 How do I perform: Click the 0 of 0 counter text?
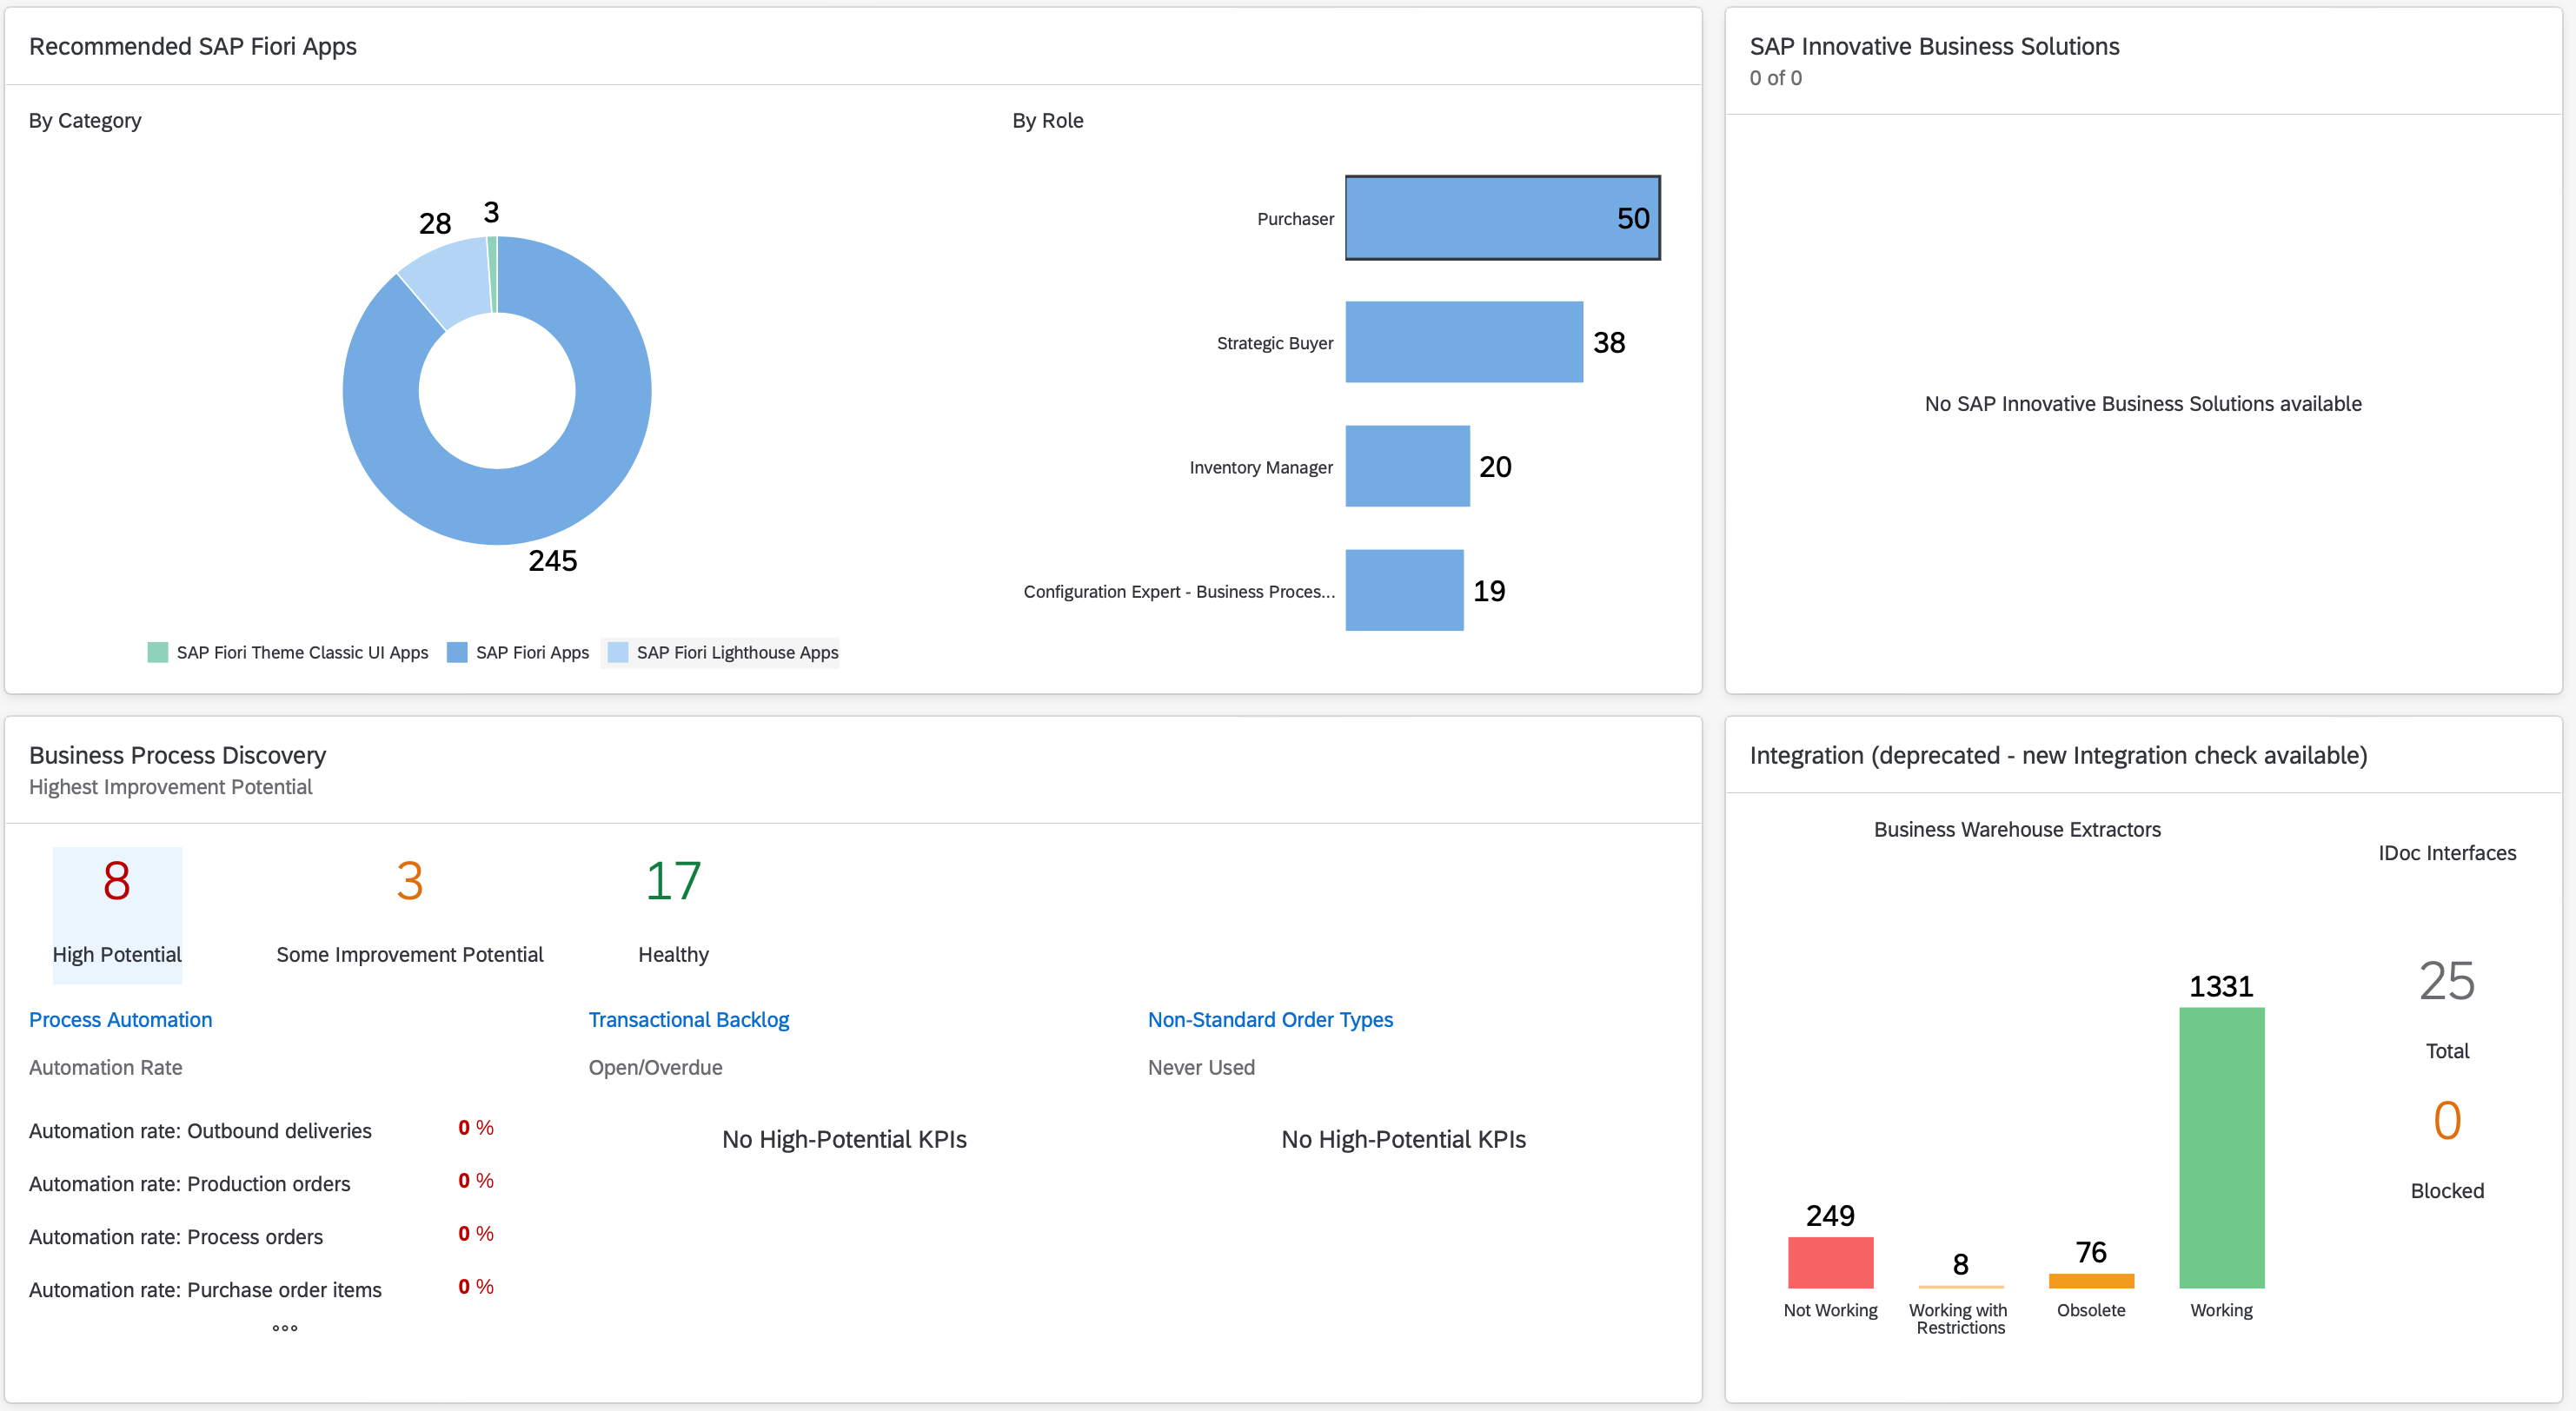pyautogui.click(x=1775, y=78)
